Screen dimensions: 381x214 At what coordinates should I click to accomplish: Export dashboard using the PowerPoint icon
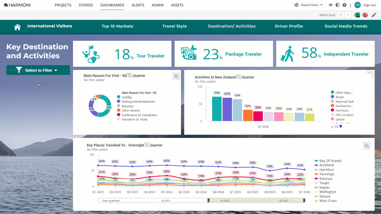[365, 15]
